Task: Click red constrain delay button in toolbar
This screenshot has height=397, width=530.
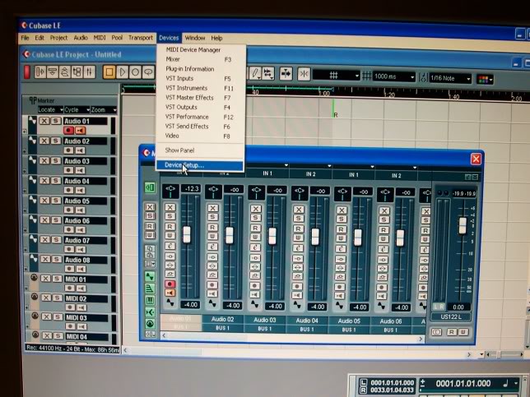Action: [x=26, y=72]
